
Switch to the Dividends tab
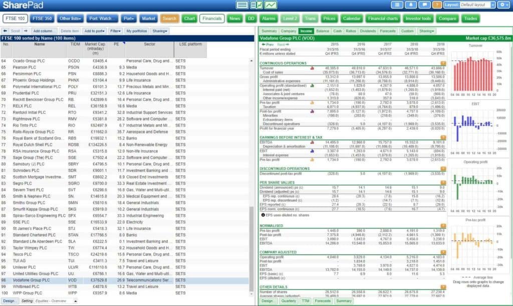368,31
